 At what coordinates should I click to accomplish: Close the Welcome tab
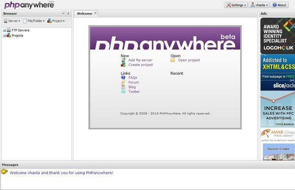coord(95,13)
